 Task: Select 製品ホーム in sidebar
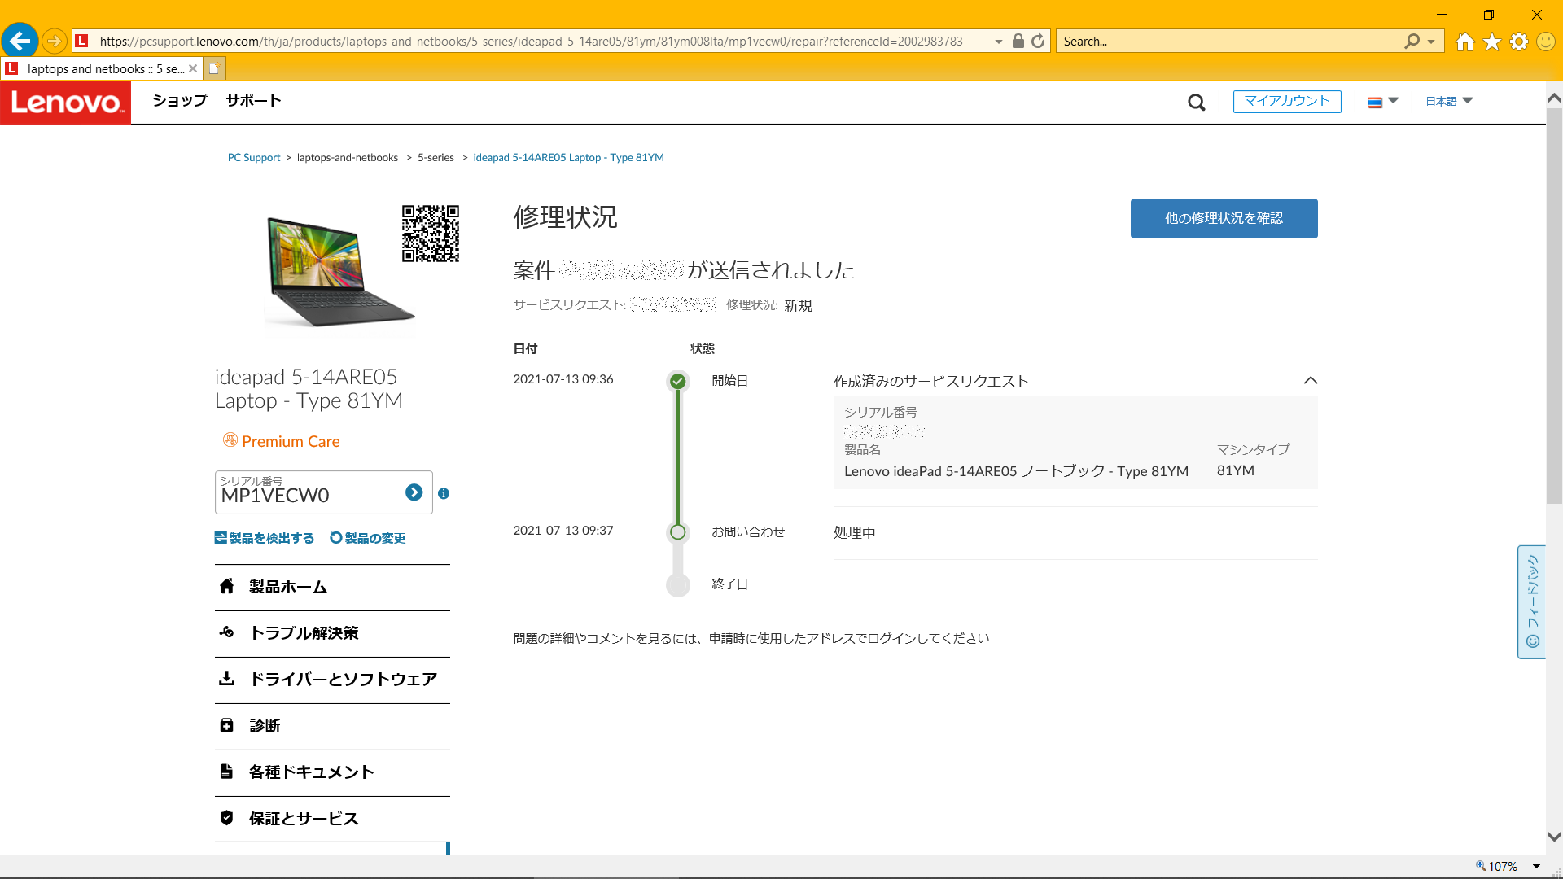point(332,587)
